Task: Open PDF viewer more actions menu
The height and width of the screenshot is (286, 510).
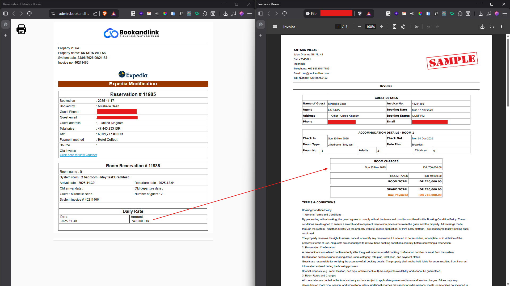Action: [x=501, y=27]
